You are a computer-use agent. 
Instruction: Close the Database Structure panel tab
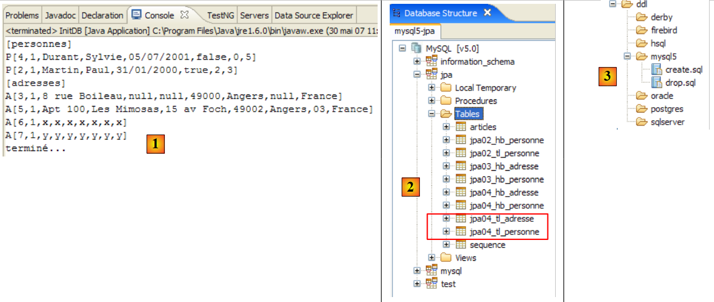488,13
